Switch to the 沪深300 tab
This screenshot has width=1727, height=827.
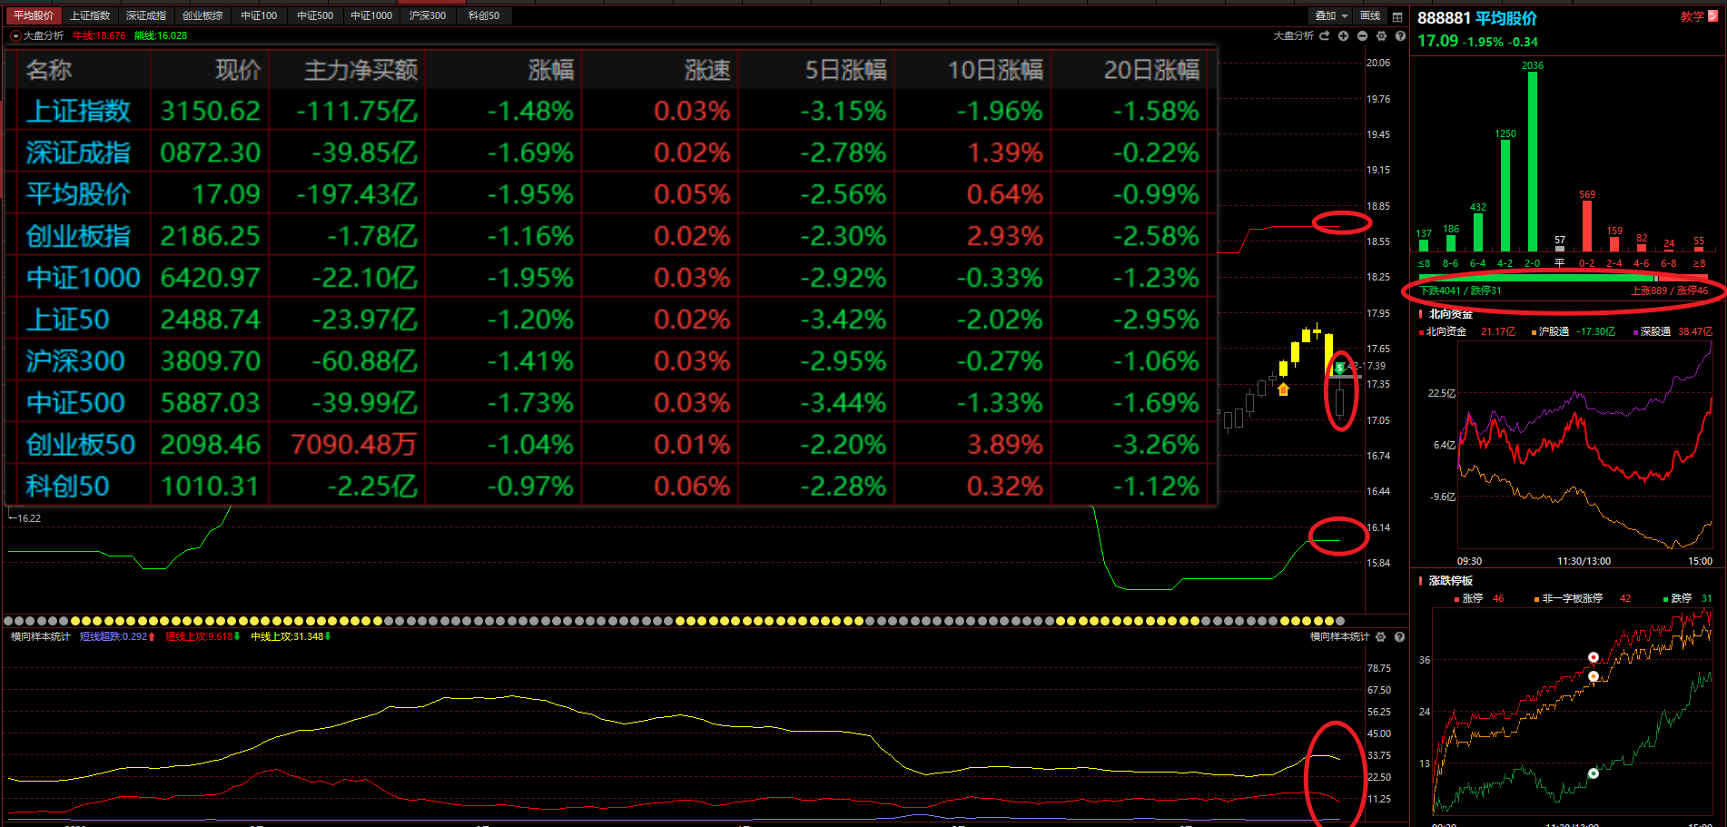[428, 15]
